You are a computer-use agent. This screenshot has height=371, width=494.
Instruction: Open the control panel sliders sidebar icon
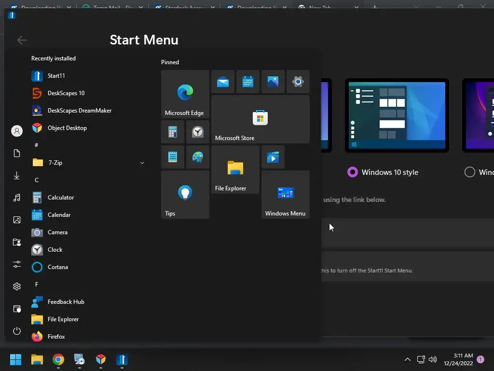pyautogui.click(x=17, y=264)
